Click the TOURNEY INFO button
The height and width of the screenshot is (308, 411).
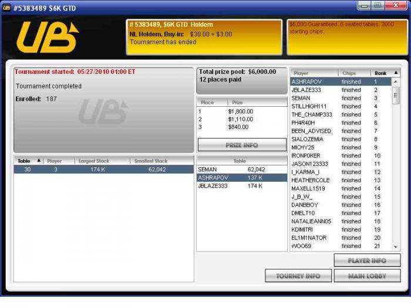(x=298, y=276)
